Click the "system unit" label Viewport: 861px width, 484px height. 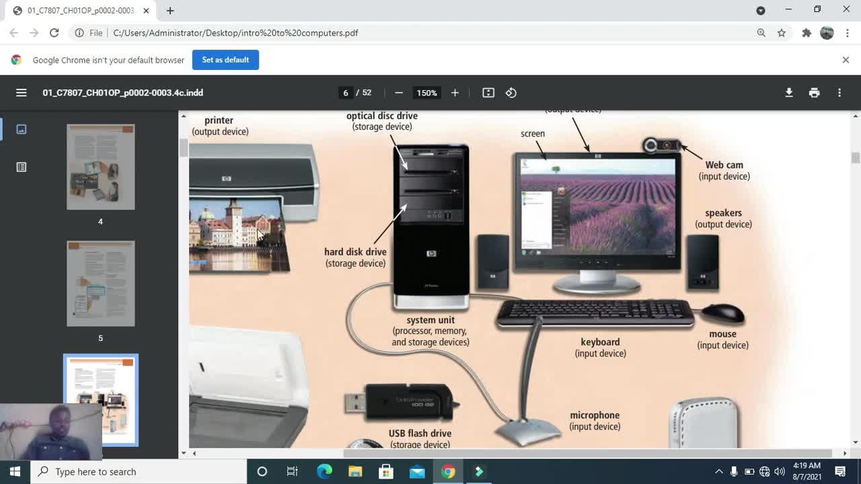coord(430,320)
